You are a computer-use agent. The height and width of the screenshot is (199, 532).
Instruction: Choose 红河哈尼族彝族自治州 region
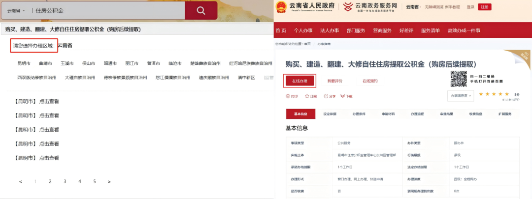pyautogui.click(x=251, y=63)
